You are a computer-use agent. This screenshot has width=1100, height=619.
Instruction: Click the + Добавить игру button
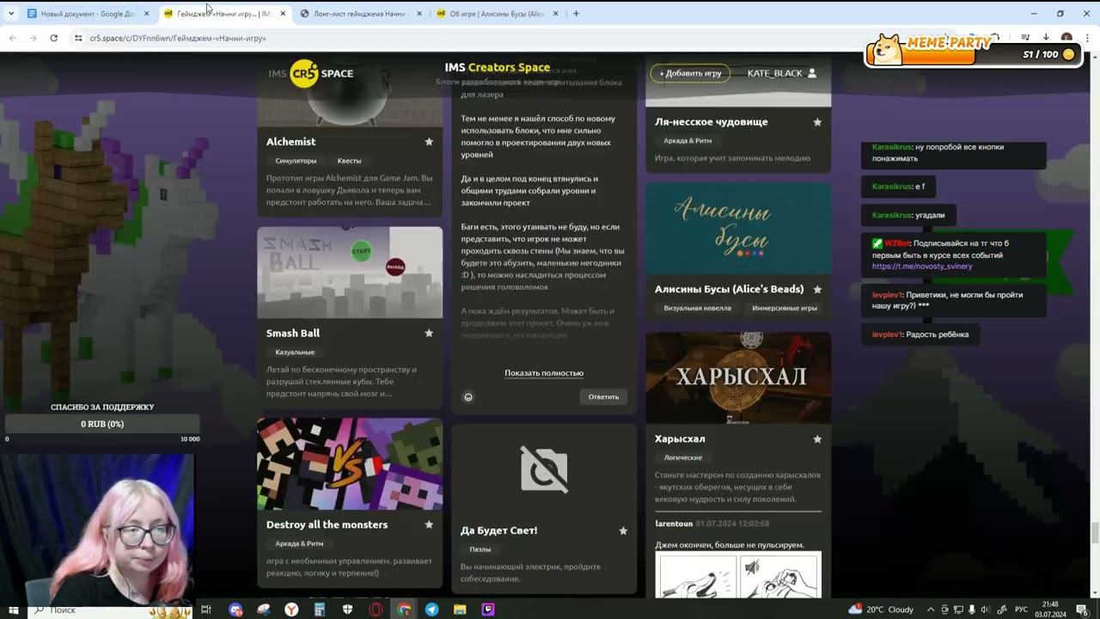click(690, 73)
